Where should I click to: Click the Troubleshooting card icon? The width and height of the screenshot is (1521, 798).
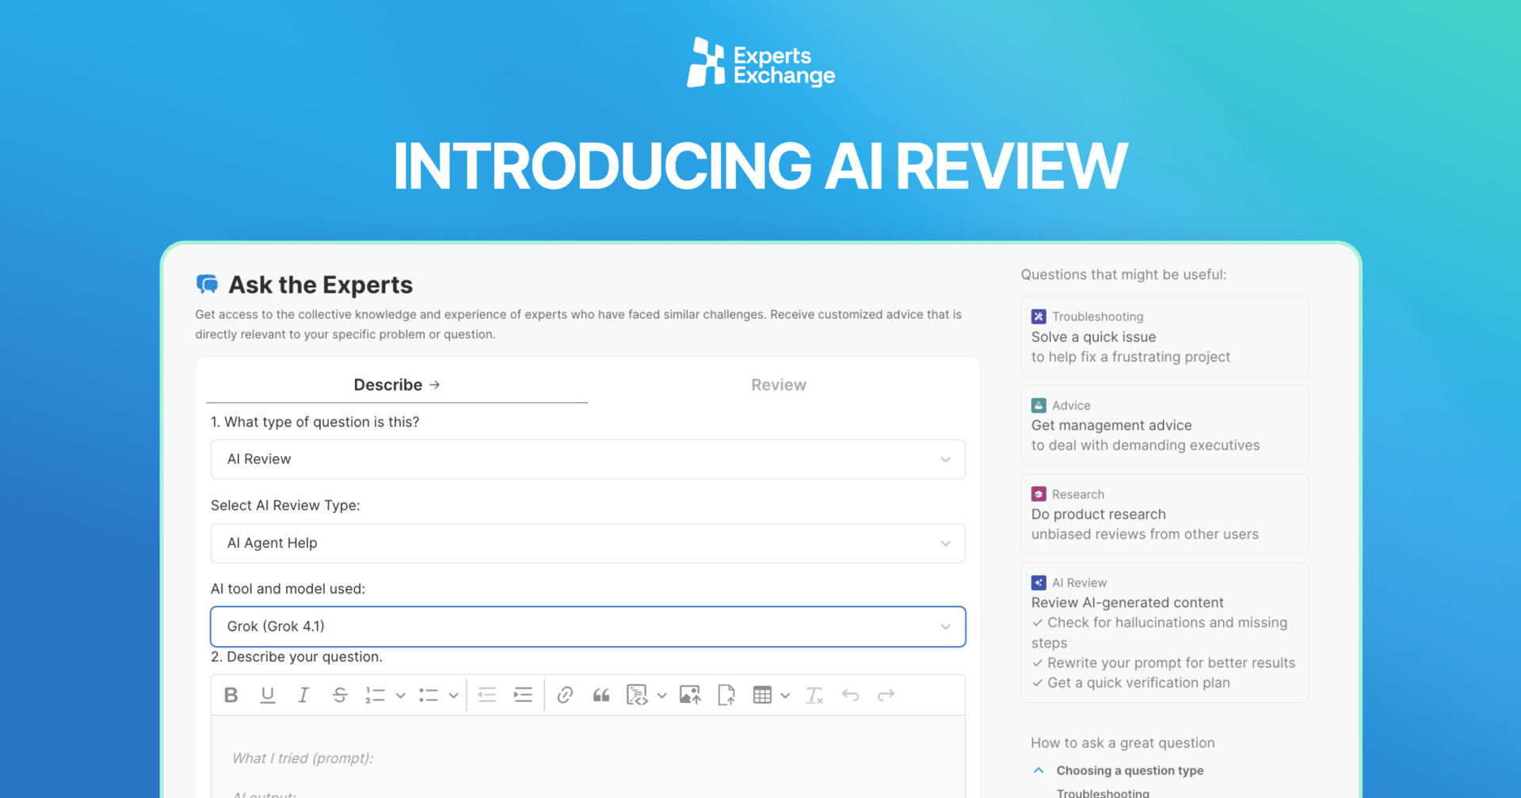click(1039, 317)
